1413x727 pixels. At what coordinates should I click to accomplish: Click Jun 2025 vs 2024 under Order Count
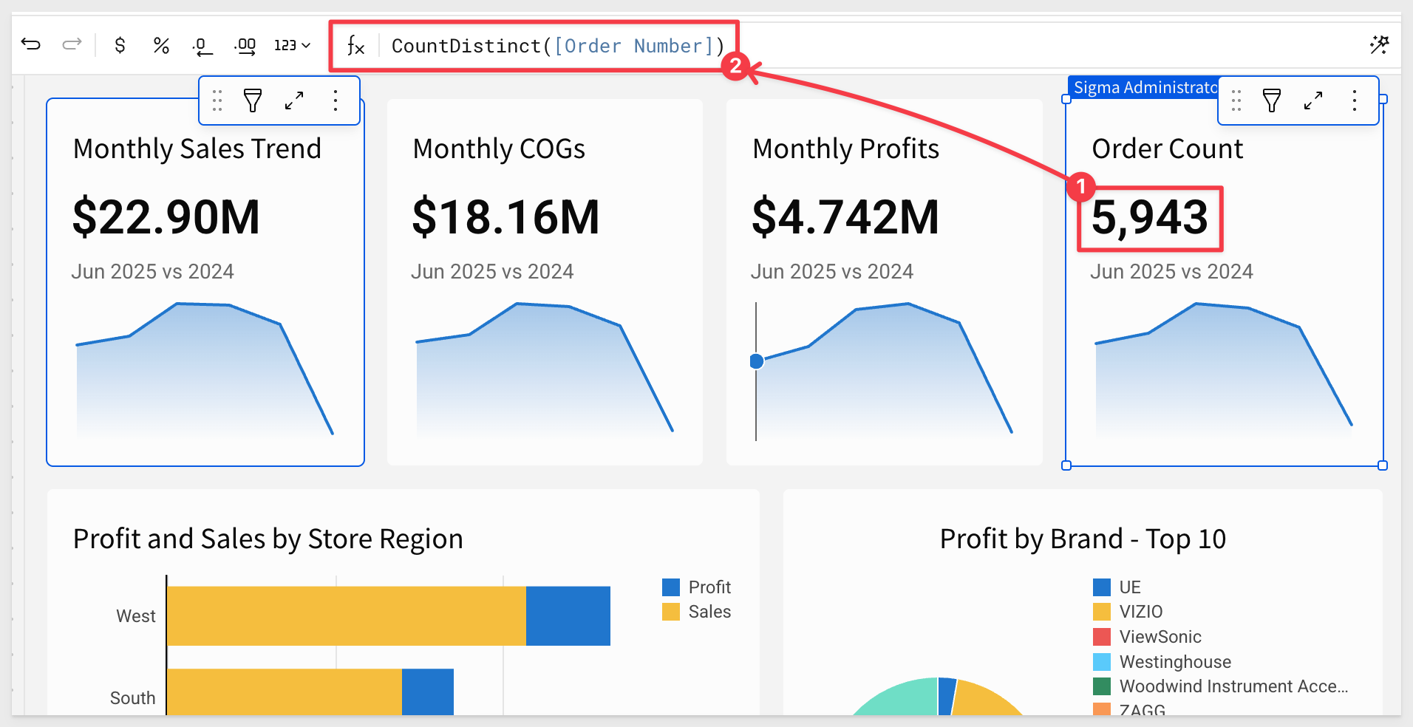(1171, 272)
